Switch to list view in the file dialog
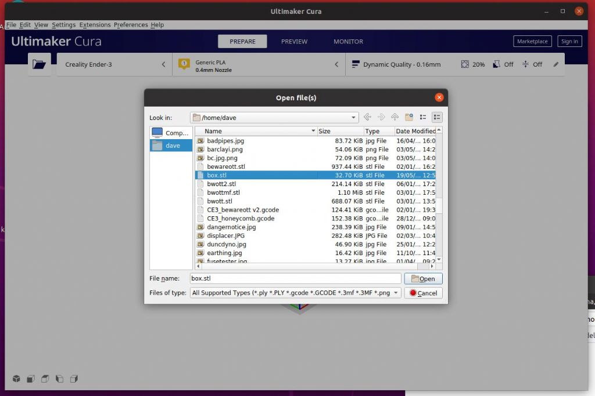Viewport: 595px width, 396px height. pos(423,117)
